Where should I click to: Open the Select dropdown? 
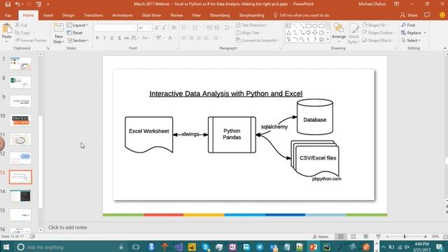point(411,41)
